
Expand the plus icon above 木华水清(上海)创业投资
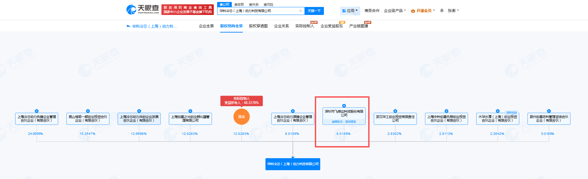(498, 111)
